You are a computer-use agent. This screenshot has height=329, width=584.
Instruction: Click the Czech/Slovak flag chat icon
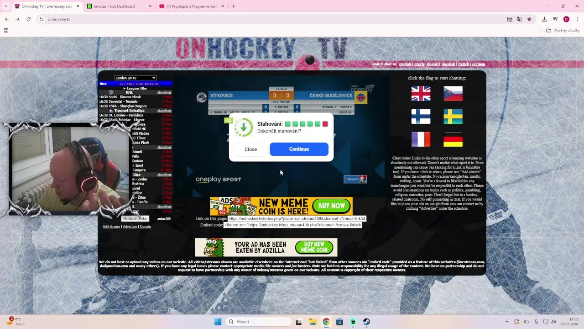[x=453, y=94]
